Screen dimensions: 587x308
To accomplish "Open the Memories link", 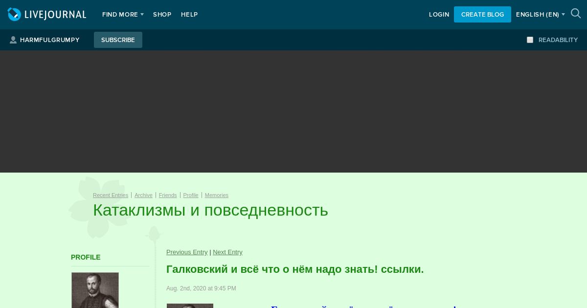I will 217,195.
